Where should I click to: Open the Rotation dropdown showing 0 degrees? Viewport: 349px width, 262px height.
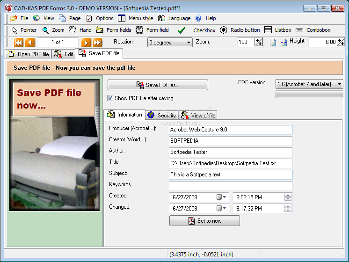170,42
